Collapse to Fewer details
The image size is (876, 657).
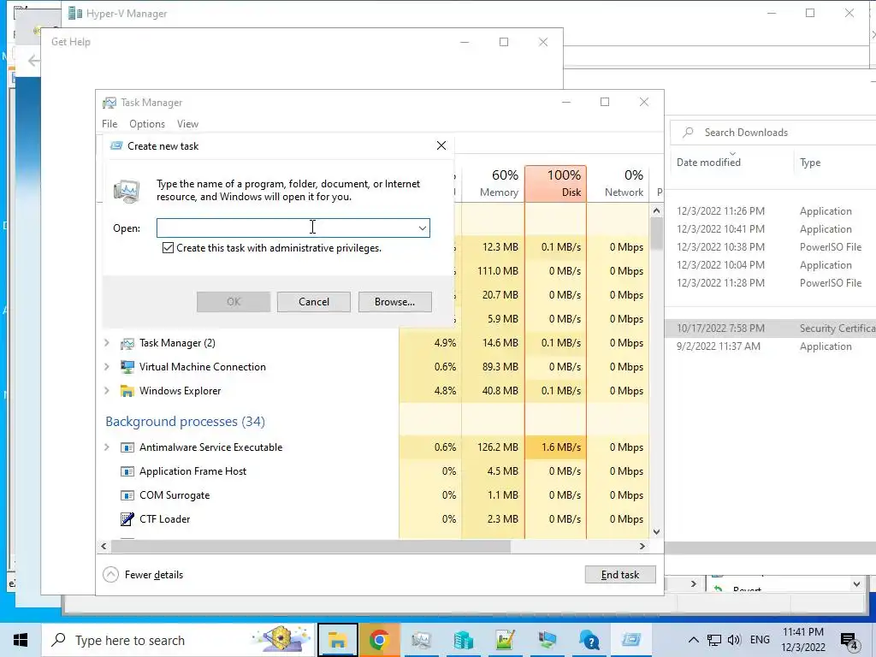pyautogui.click(x=144, y=574)
